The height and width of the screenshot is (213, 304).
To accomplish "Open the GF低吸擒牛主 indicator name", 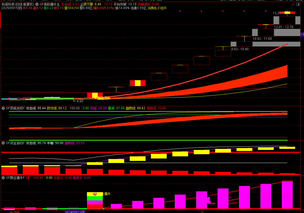I will tap(50, 4).
